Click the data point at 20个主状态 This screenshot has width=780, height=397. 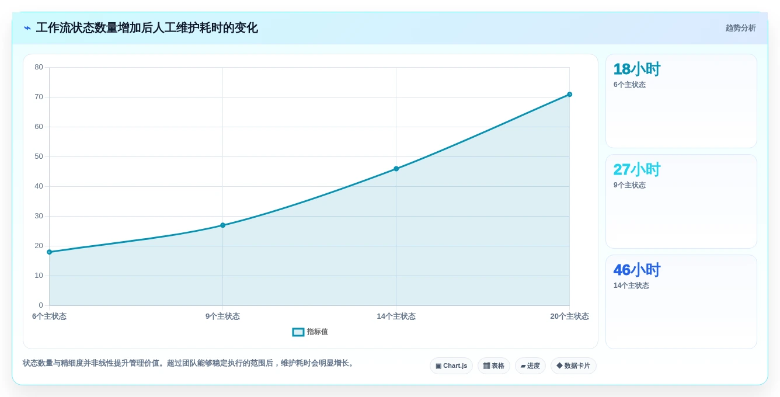click(x=569, y=95)
